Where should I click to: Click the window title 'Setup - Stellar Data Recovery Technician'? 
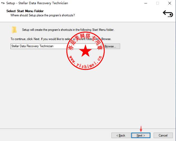pyautogui.click(x=37, y=3)
